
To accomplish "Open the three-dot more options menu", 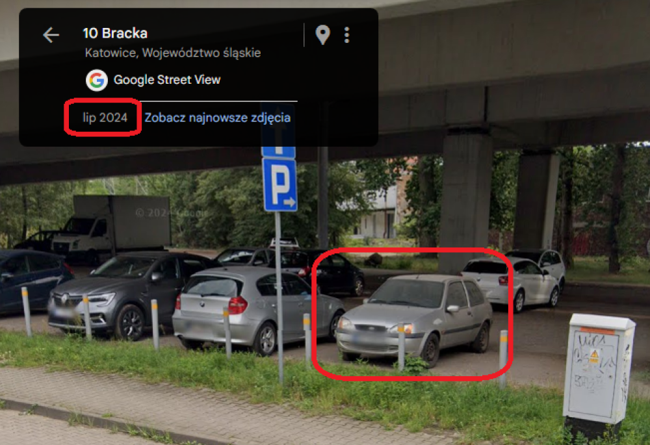I will click(347, 35).
